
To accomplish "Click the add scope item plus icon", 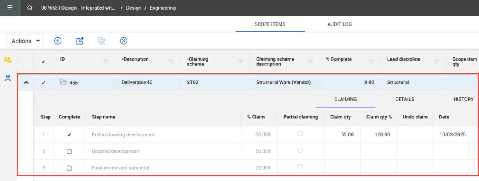I will (x=58, y=41).
